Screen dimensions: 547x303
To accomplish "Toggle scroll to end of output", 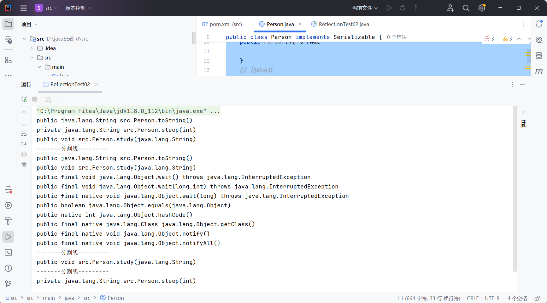I will [x=24, y=144].
